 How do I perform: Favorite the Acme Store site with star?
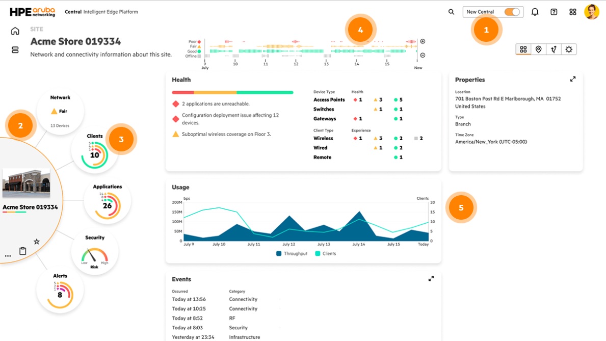click(x=37, y=242)
